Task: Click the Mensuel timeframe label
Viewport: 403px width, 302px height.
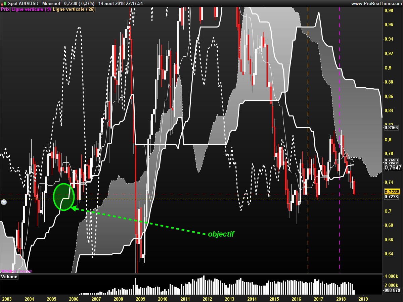Action: 51,3
